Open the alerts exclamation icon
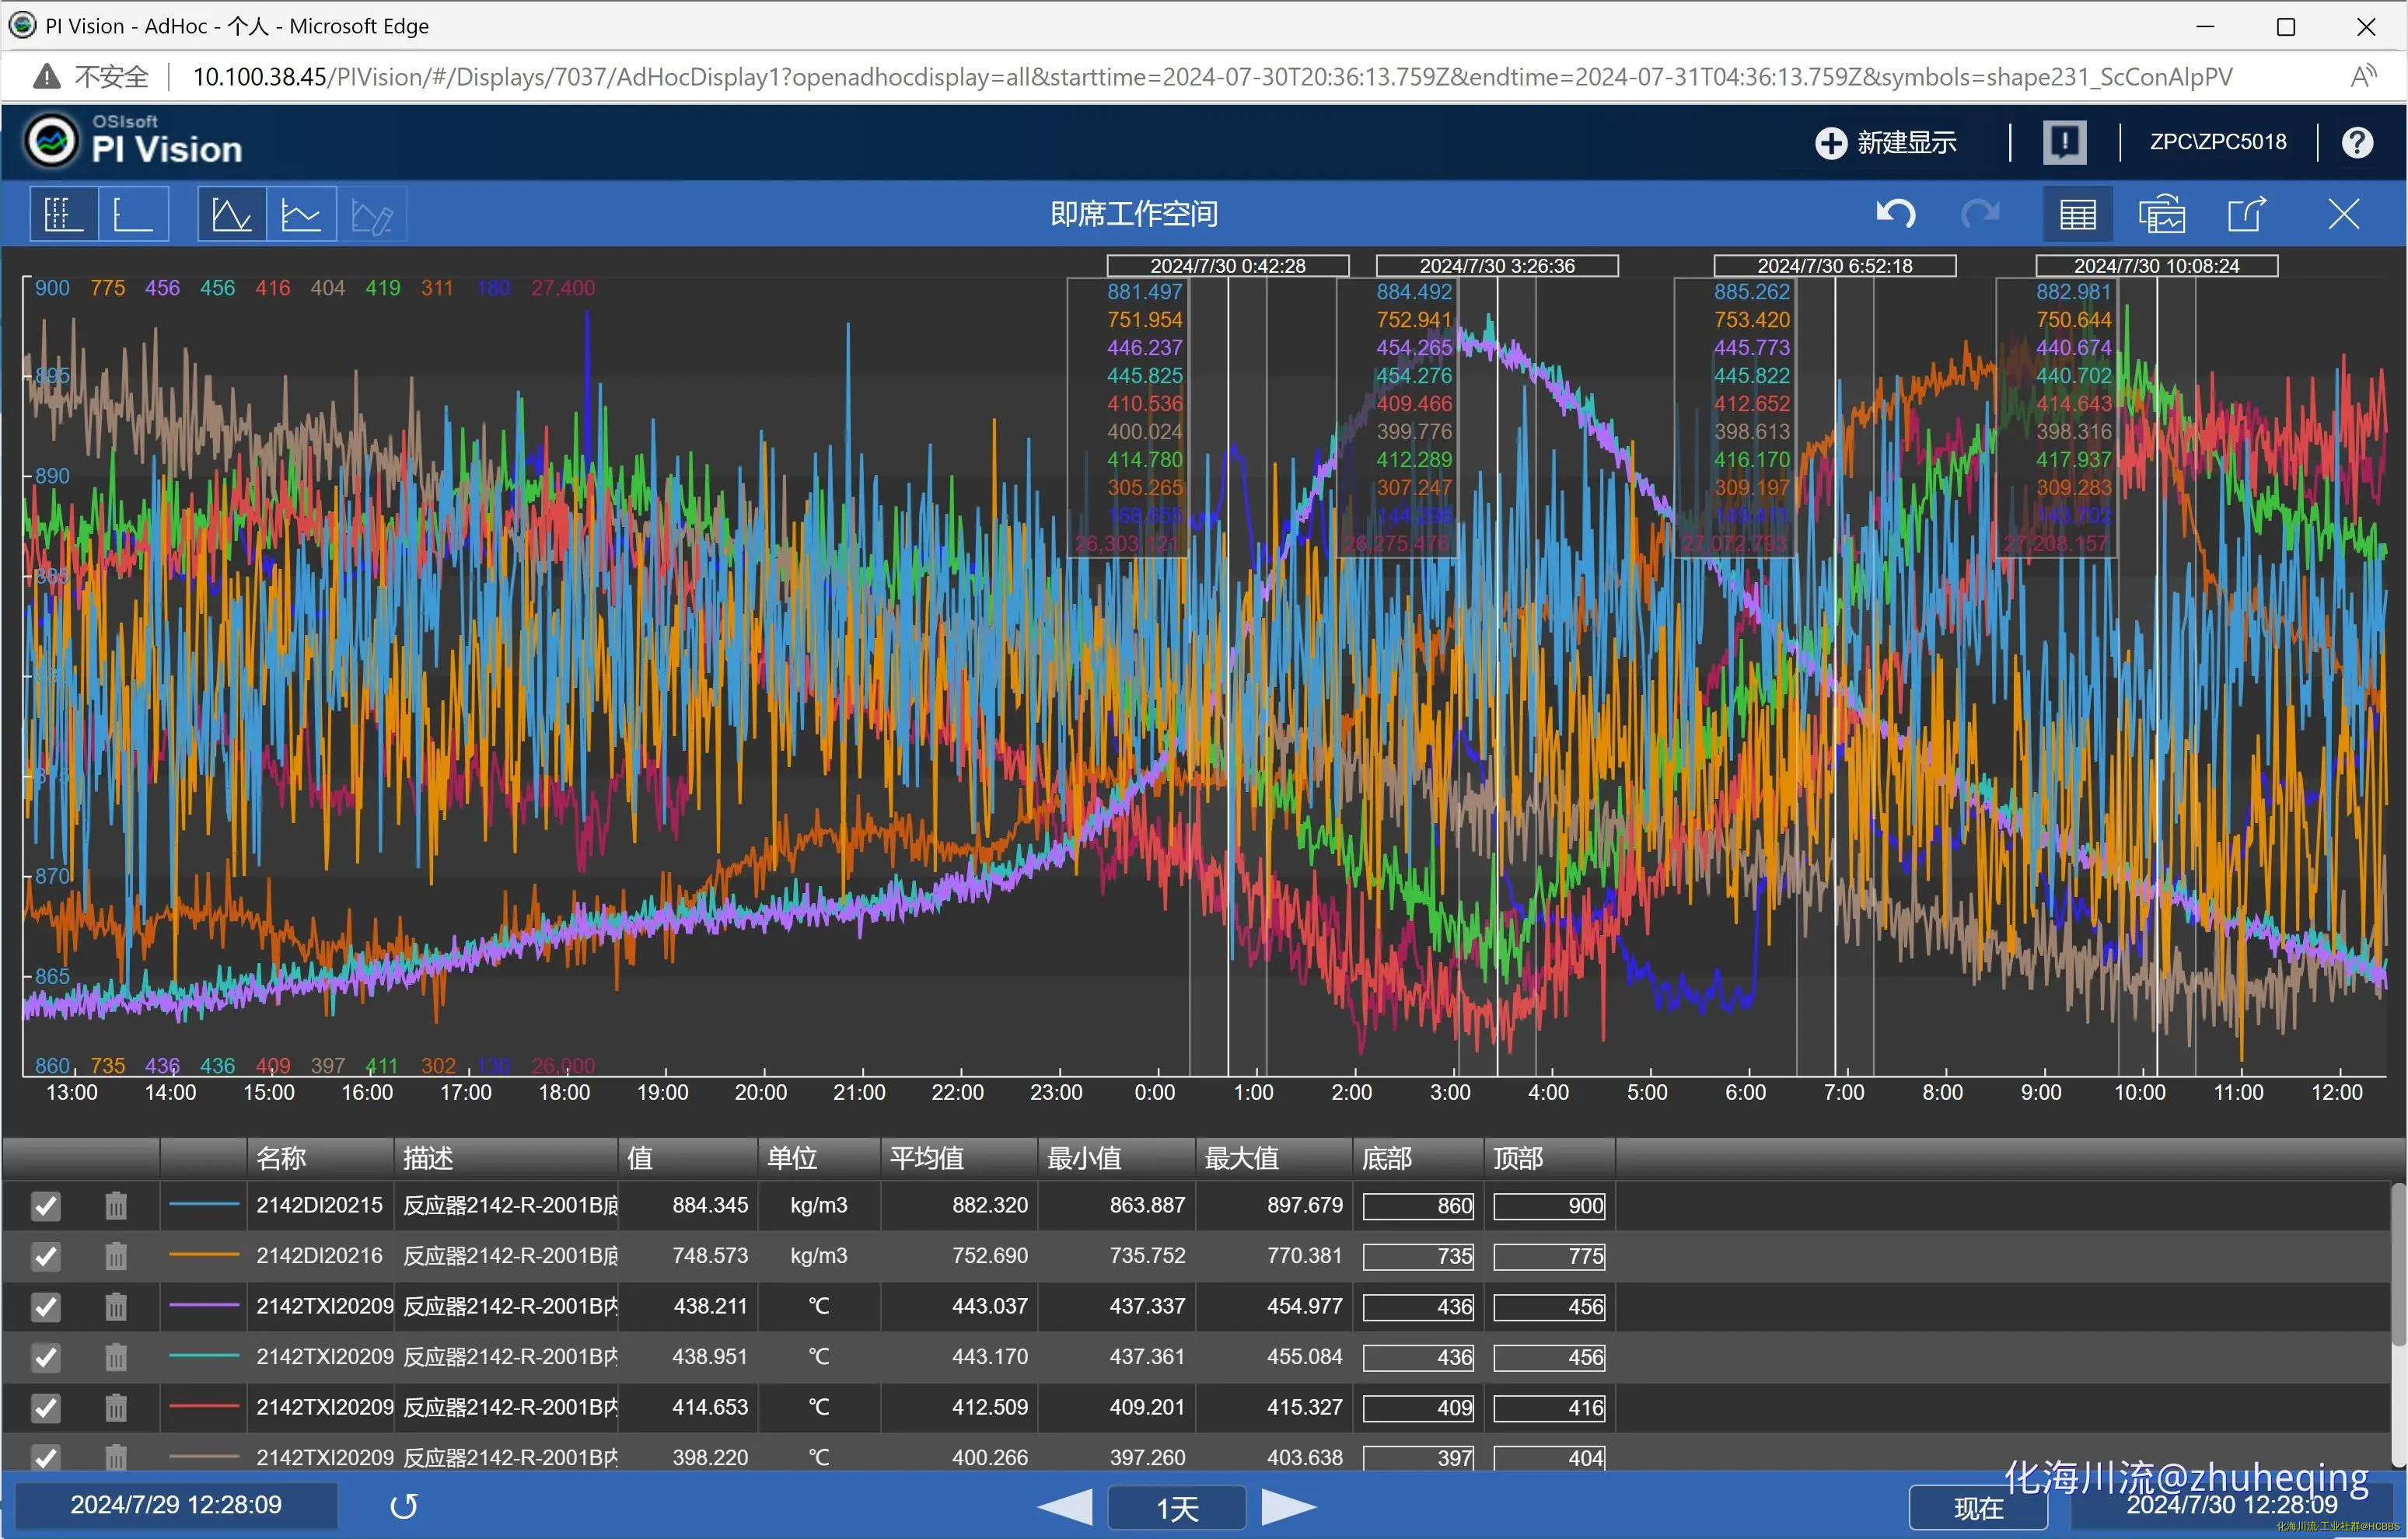2408x1539 pixels. point(2064,142)
